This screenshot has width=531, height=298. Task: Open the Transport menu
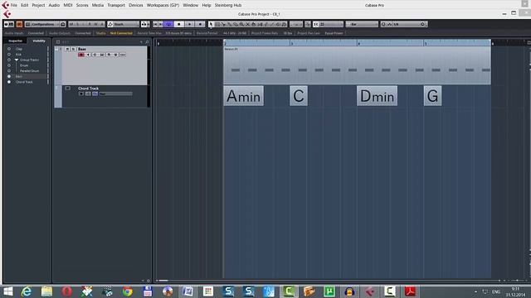[116, 5]
